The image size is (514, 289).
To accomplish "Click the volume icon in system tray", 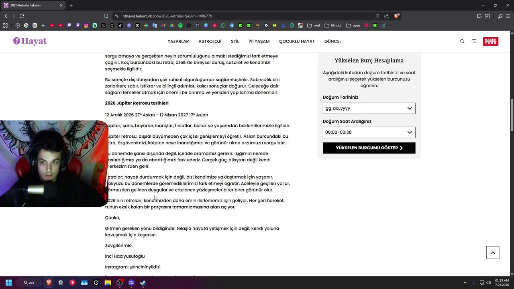I will pyautogui.click(x=489, y=283).
